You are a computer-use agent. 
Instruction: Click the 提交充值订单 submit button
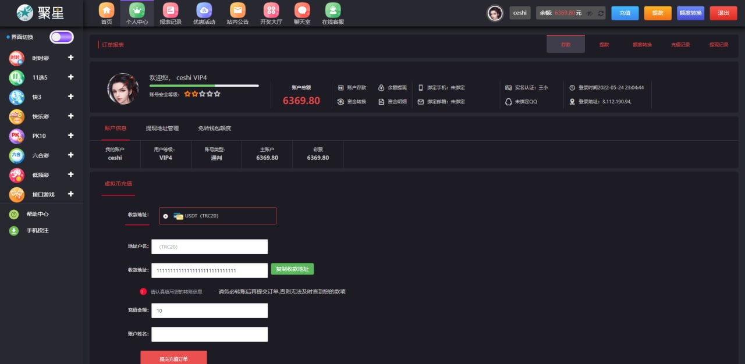tap(173, 358)
